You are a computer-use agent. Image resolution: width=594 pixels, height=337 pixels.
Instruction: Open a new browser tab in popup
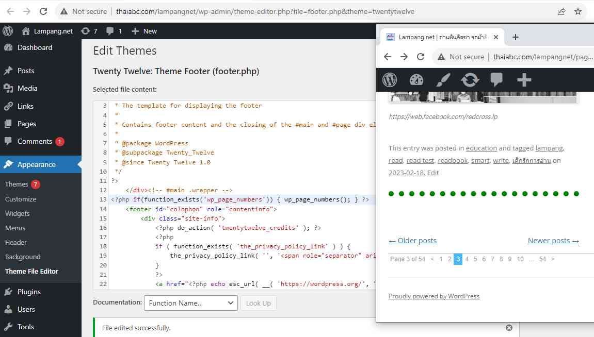point(515,37)
